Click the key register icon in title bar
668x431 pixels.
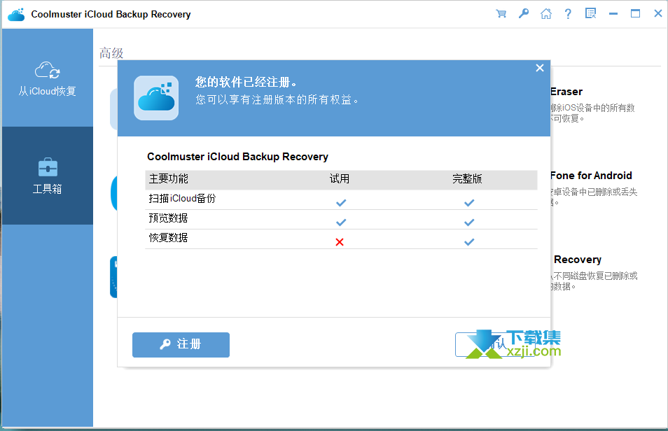[524, 13]
